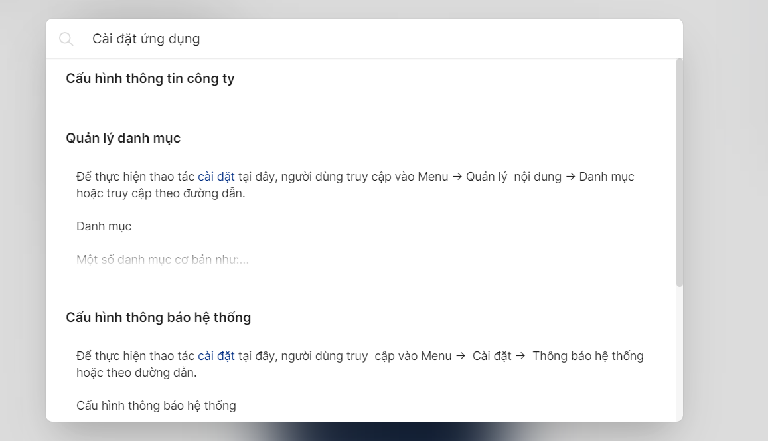Click the "Danh mục" path end in first snippet line
768x441 pixels.
[606, 177]
